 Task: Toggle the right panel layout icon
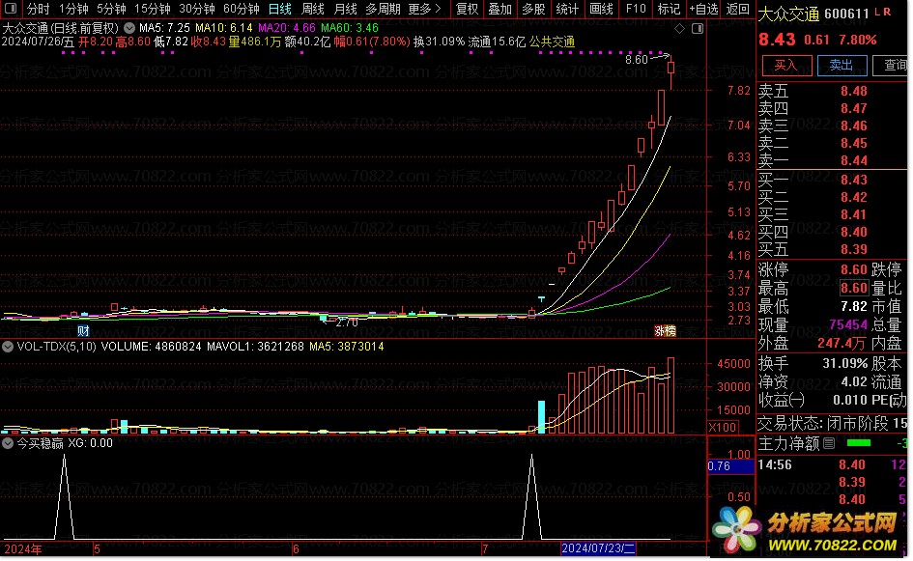coord(698,29)
